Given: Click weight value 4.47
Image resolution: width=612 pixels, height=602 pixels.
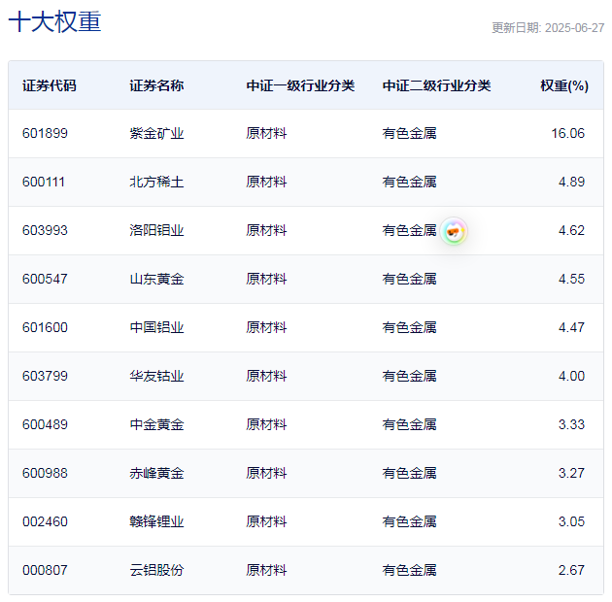Looking at the screenshot, I should point(571,327).
